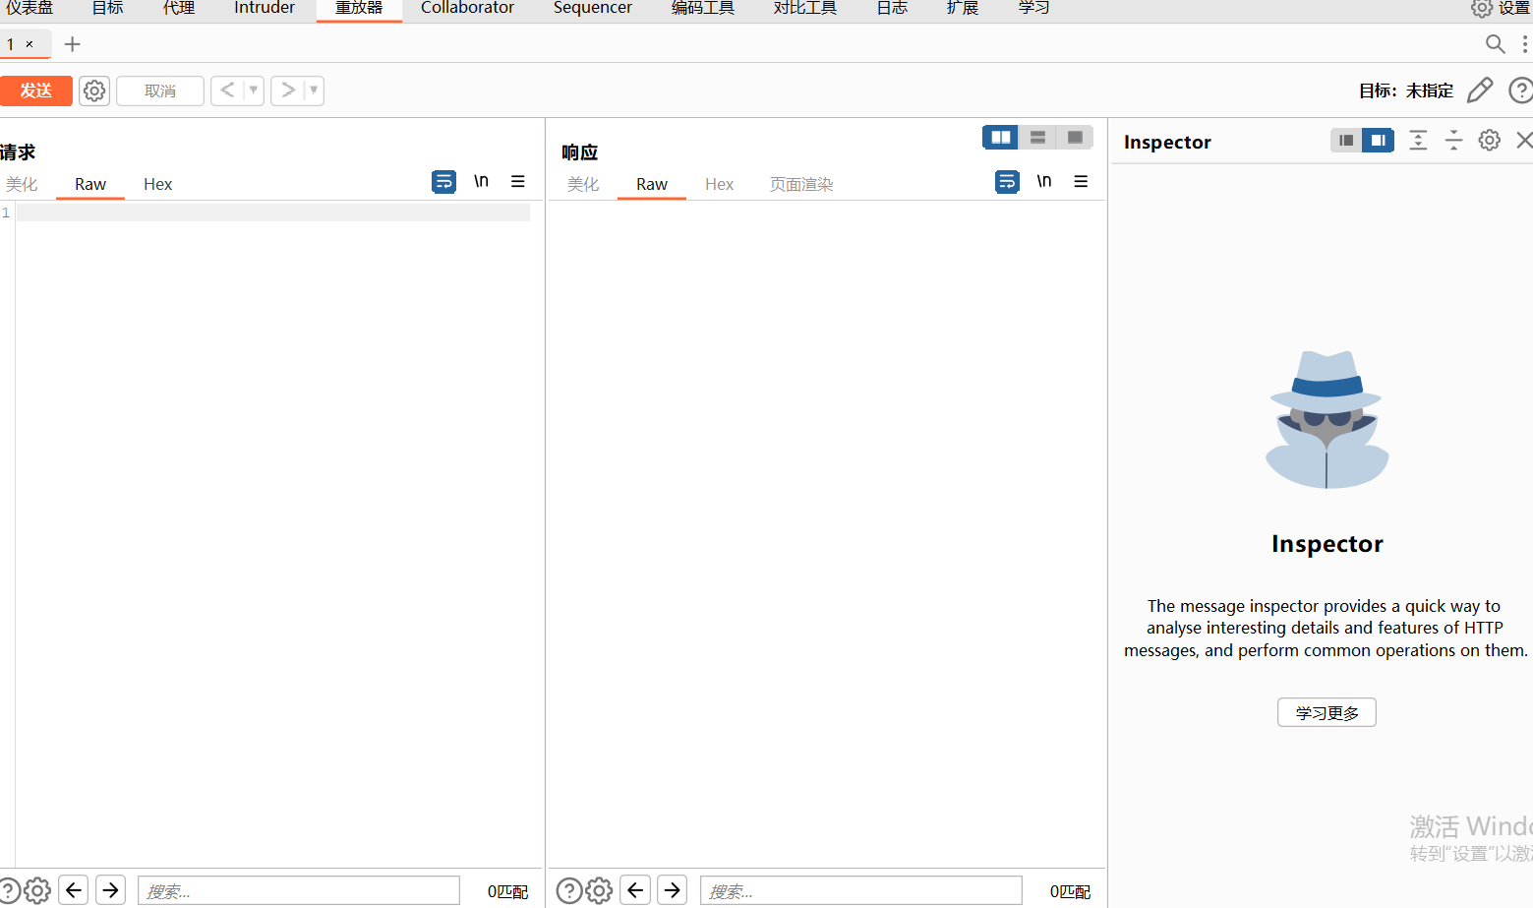
Task: Dock the Inspector to the right side
Action: click(x=1379, y=141)
